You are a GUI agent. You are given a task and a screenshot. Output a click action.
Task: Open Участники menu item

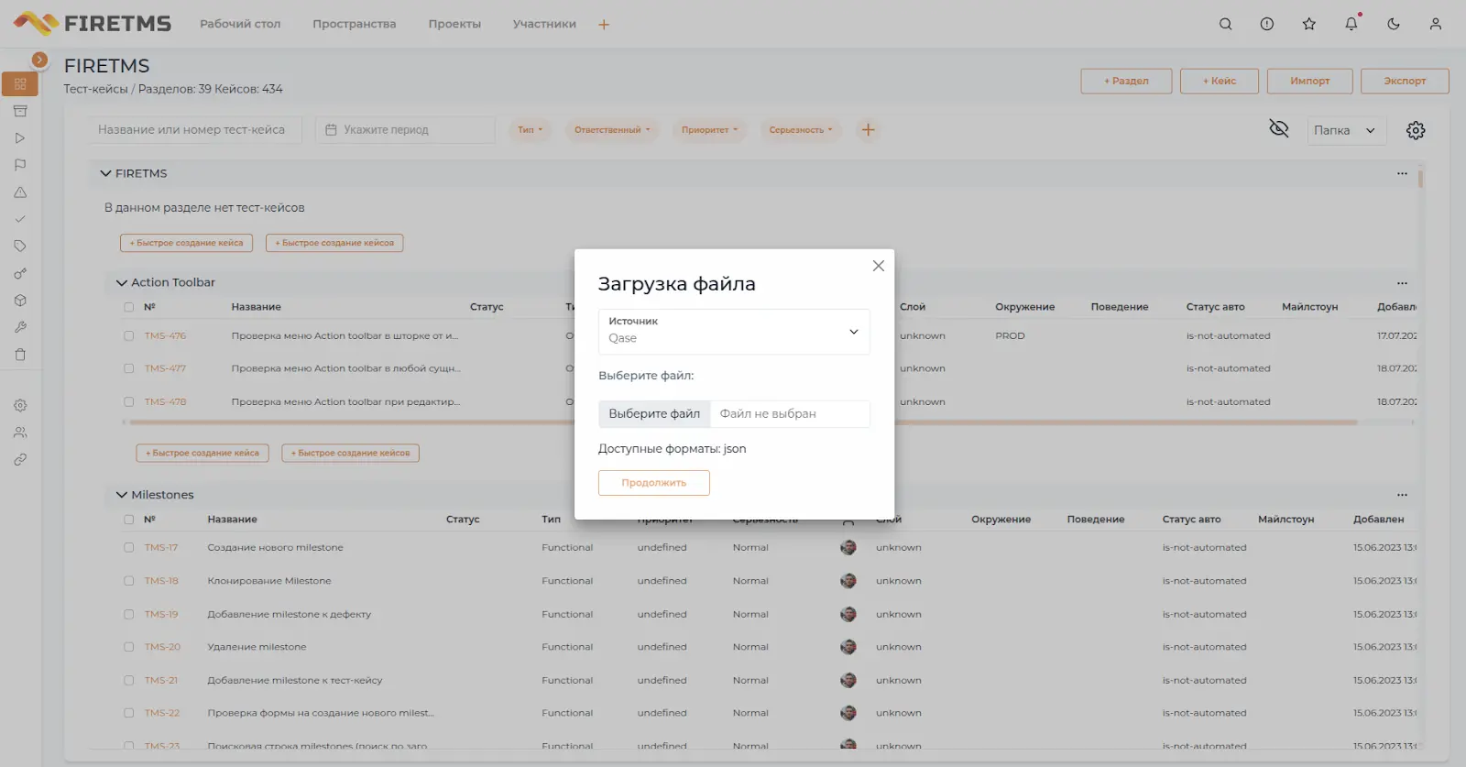tap(544, 24)
